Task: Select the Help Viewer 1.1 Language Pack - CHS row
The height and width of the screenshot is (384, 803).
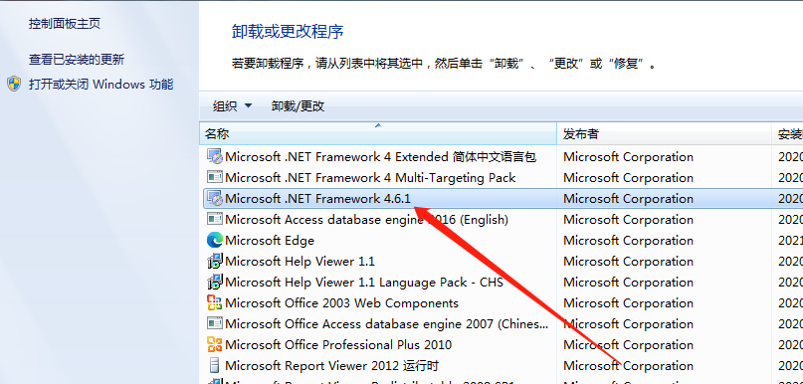Action: pos(501,283)
